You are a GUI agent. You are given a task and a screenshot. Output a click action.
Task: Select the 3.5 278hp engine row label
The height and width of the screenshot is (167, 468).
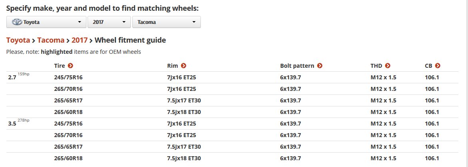click(x=19, y=123)
